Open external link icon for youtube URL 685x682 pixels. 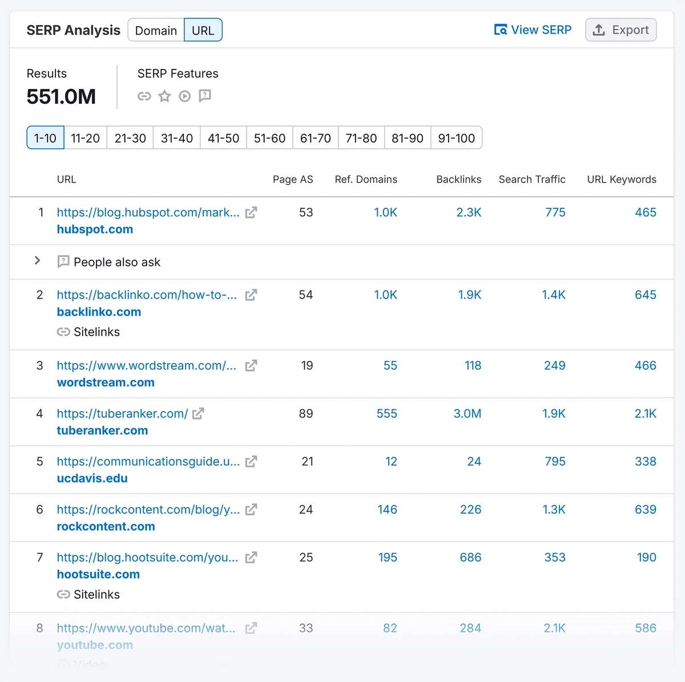[x=251, y=628]
